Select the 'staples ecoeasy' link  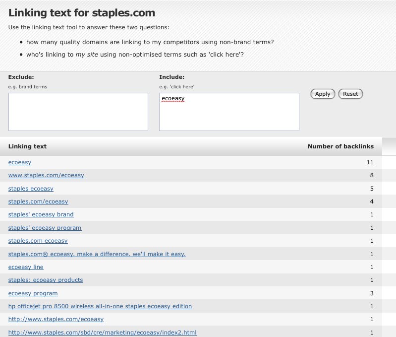tap(31, 189)
